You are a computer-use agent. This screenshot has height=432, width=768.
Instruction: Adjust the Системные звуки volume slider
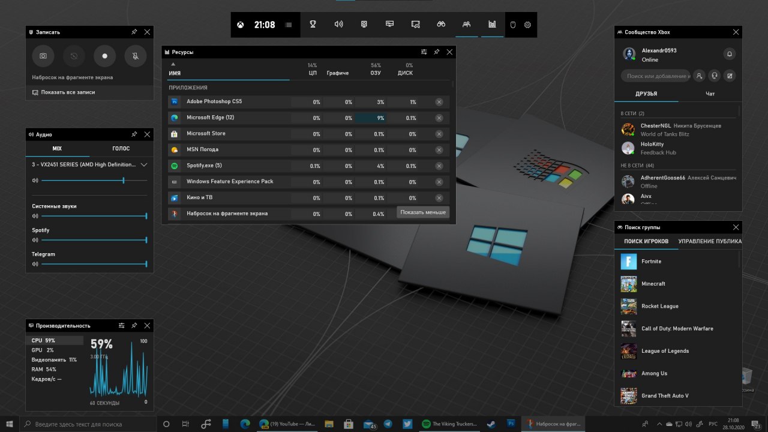(x=94, y=216)
